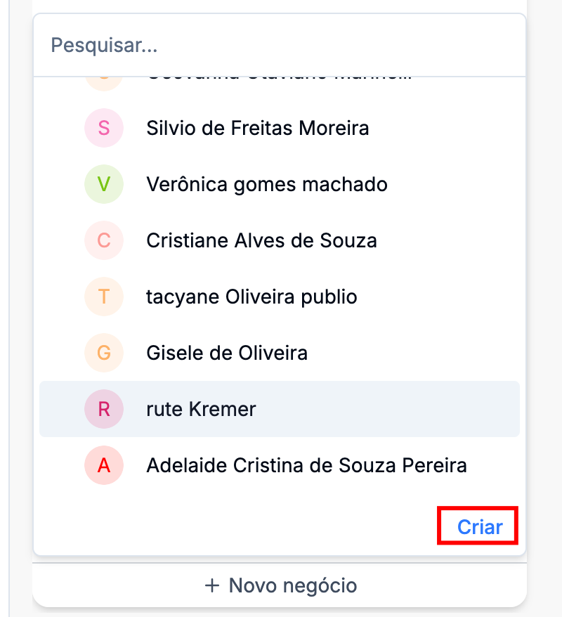This screenshot has width=562, height=617.
Task: Click the green V avatar icon
Action: 104,184
